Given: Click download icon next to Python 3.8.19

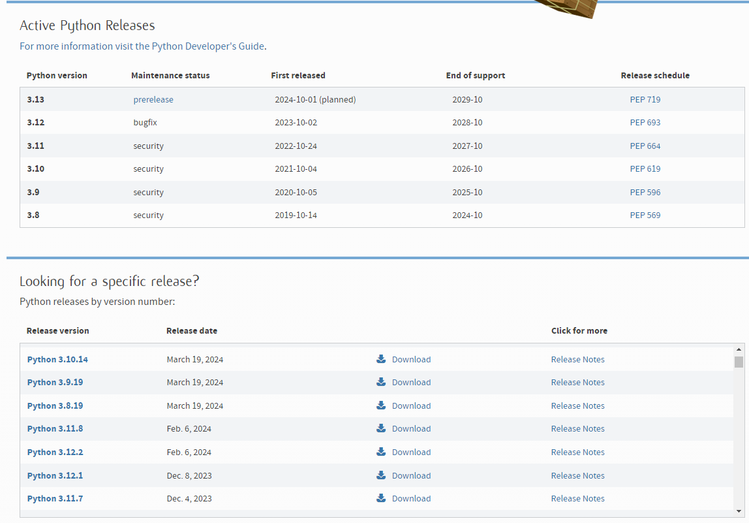Looking at the screenshot, I should [381, 405].
